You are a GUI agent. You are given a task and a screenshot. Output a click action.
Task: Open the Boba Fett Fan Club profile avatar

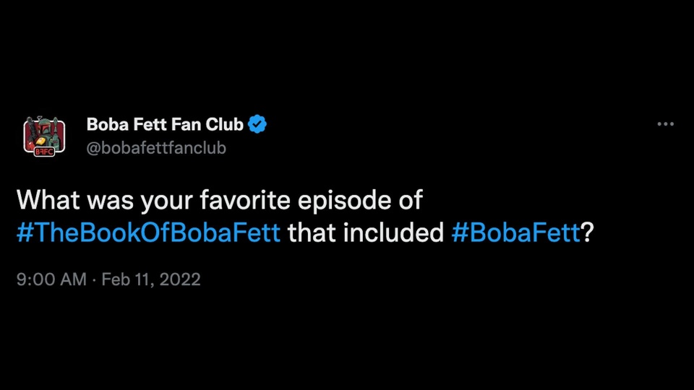tap(44, 136)
